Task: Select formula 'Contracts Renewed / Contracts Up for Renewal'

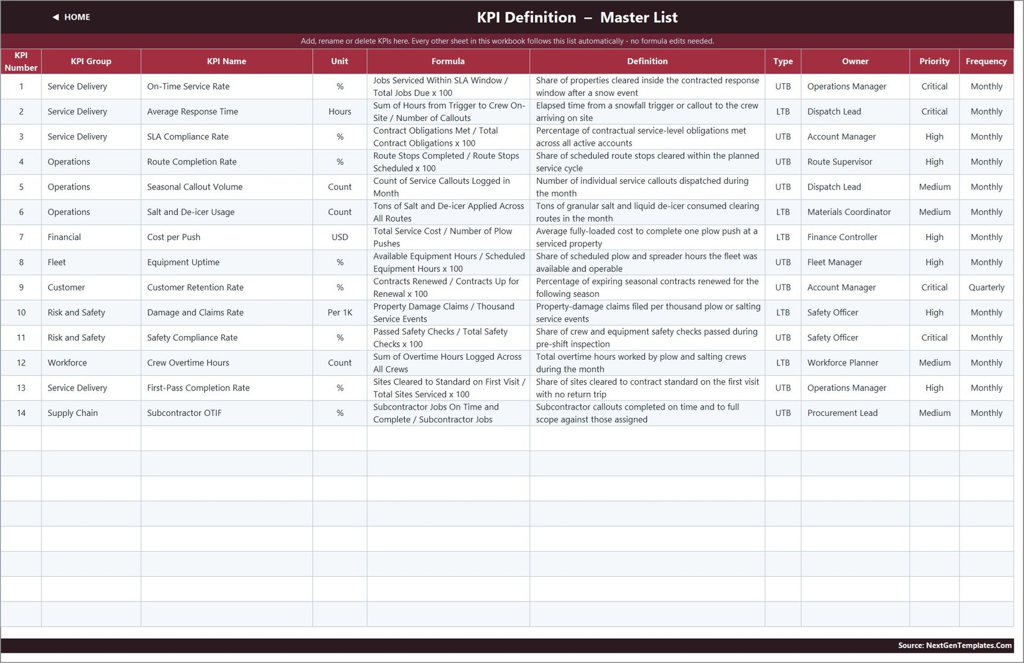Action: coord(448,287)
